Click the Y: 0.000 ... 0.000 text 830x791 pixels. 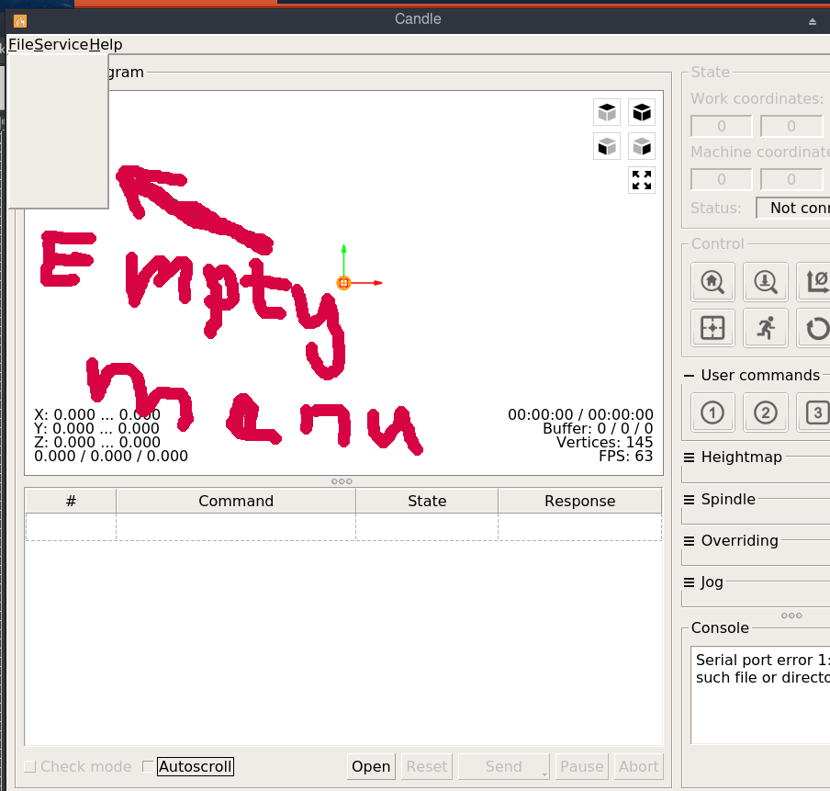pos(96,429)
